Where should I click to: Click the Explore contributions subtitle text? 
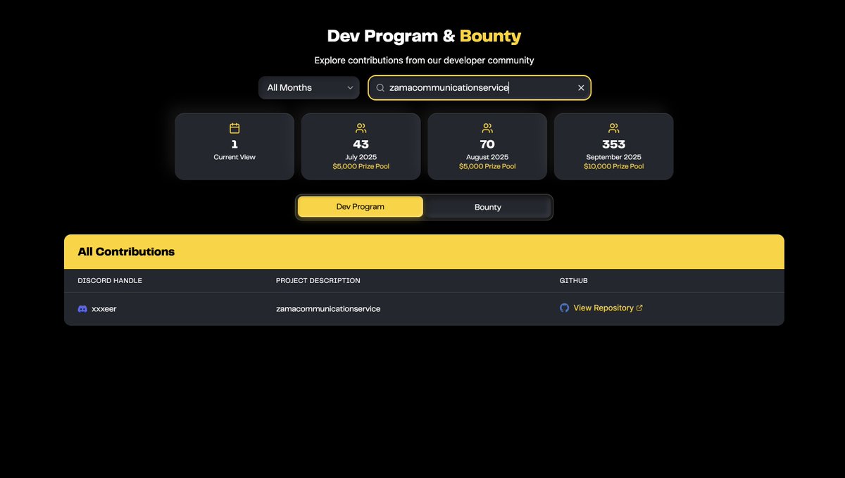tap(424, 61)
